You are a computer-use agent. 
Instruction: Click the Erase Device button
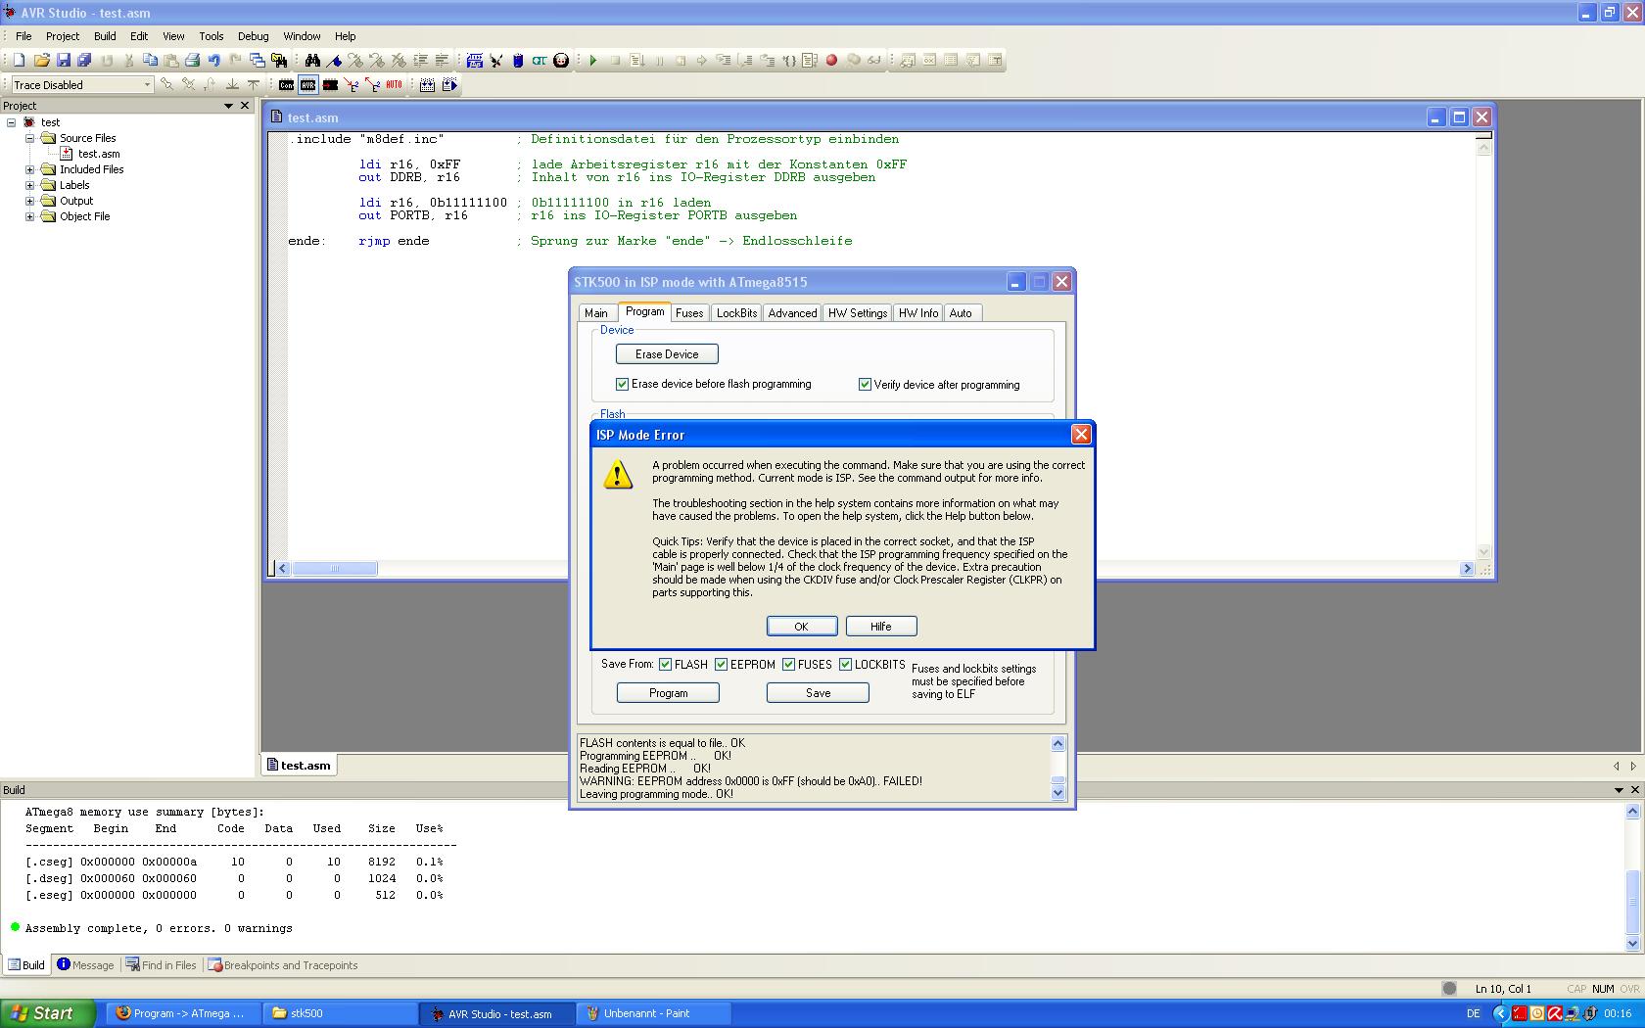pyautogui.click(x=667, y=354)
